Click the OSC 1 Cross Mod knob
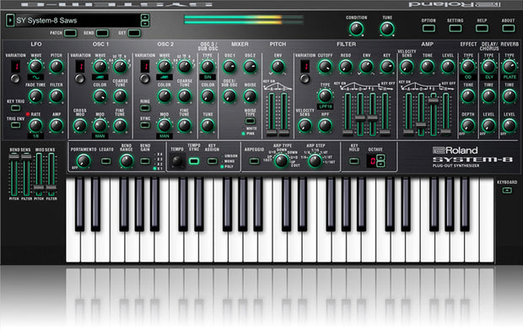The width and height of the screenshot is (523, 330). coord(80,126)
